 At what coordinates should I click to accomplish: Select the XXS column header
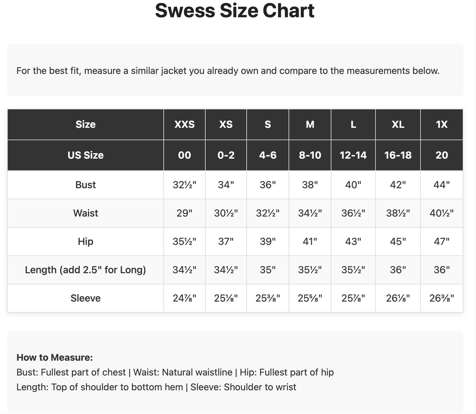click(x=184, y=124)
